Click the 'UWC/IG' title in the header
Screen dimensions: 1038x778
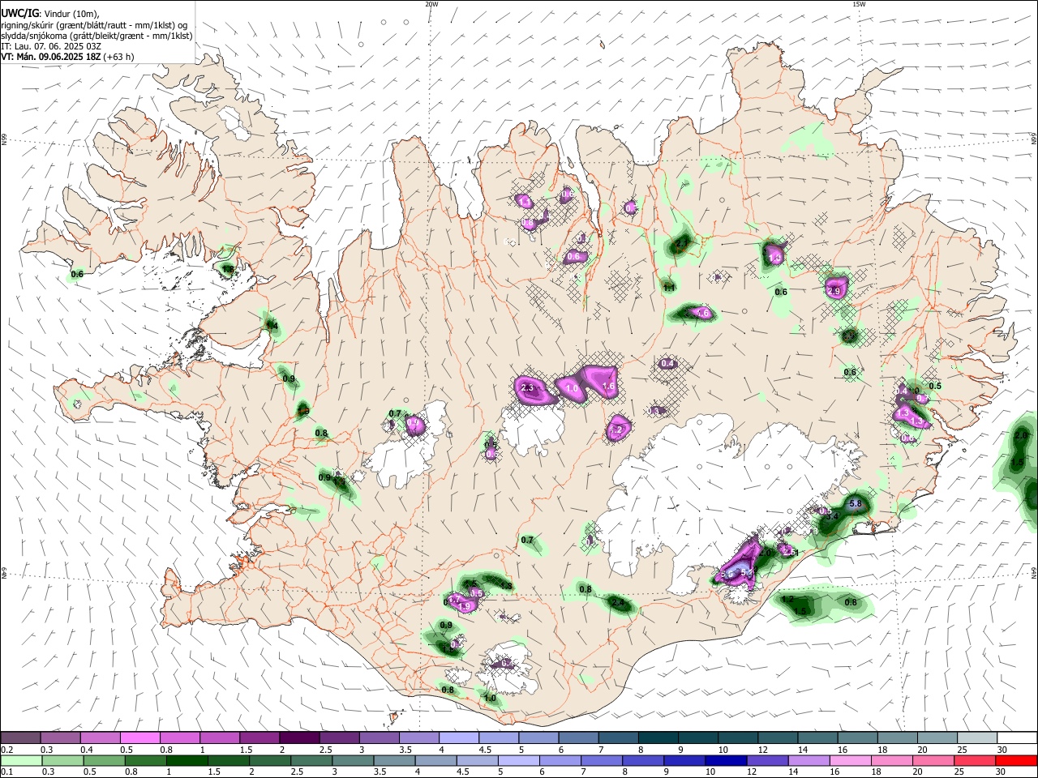[19, 14]
